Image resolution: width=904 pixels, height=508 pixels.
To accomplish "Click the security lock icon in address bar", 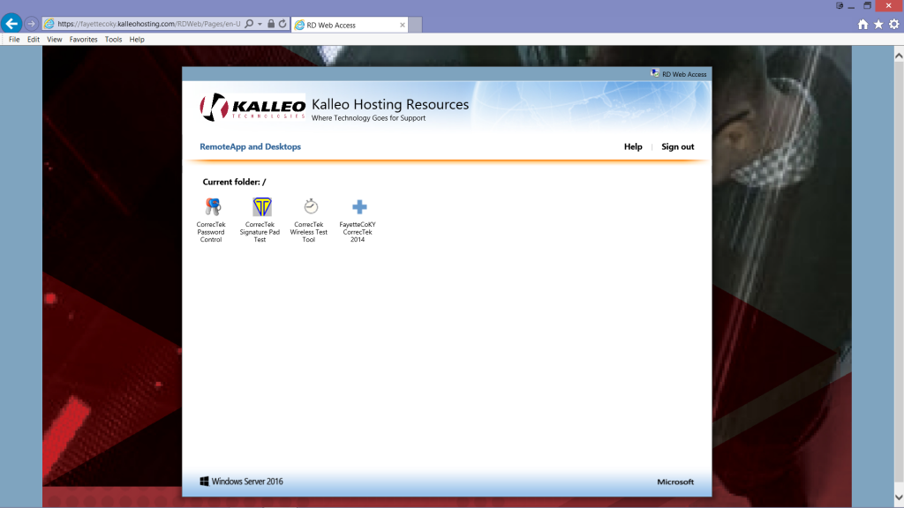I will pos(271,24).
